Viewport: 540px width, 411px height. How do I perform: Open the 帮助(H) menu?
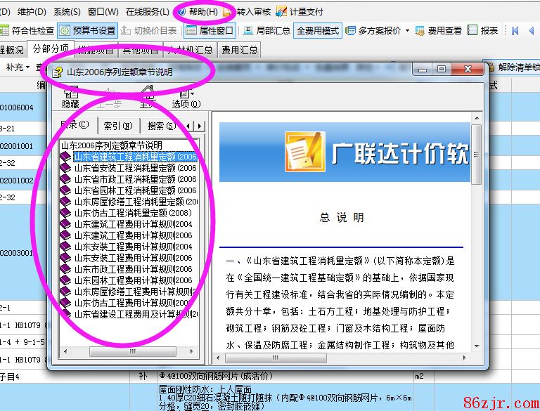[x=198, y=12]
